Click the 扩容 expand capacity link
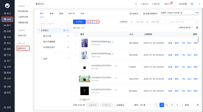 point(197,13)
